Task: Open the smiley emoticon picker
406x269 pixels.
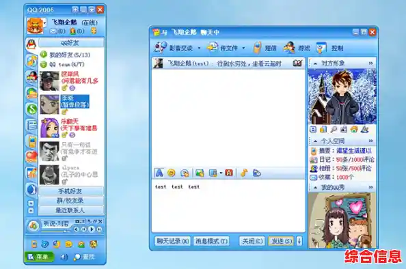Action: (171, 173)
